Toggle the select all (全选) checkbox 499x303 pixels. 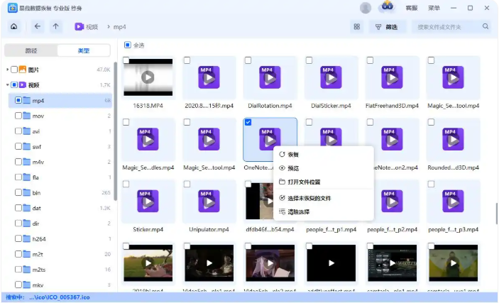pos(127,45)
